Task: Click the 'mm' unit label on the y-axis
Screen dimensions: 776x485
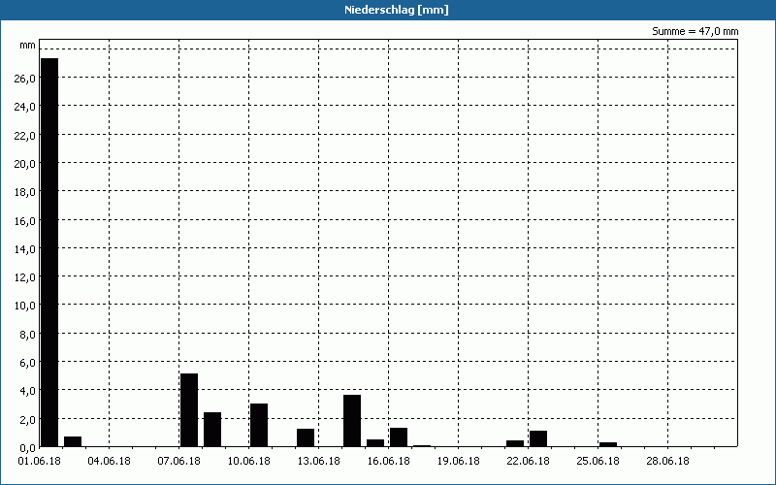Action: 27,46
